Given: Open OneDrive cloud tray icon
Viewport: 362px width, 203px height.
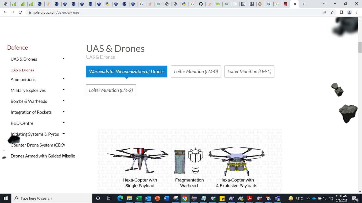Looking at the screenshot, I should [x=314, y=198].
